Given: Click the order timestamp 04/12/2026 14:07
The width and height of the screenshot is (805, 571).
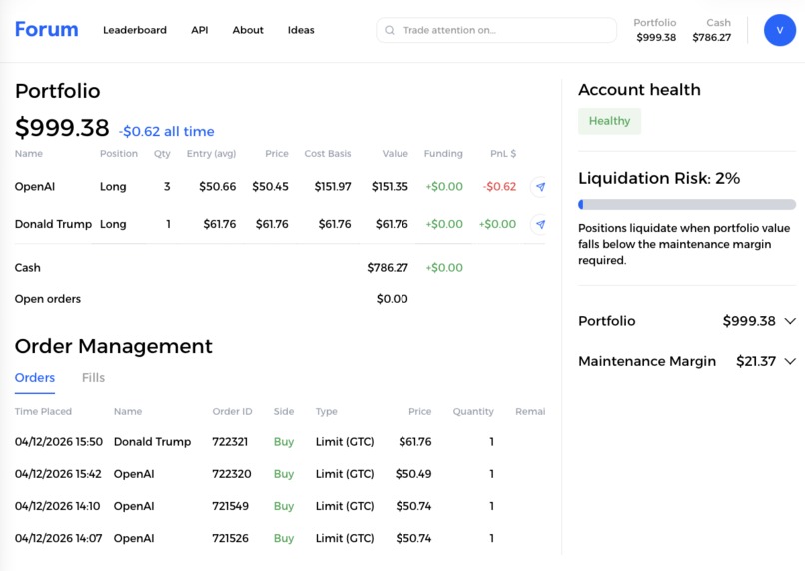Looking at the screenshot, I should 59,539.
